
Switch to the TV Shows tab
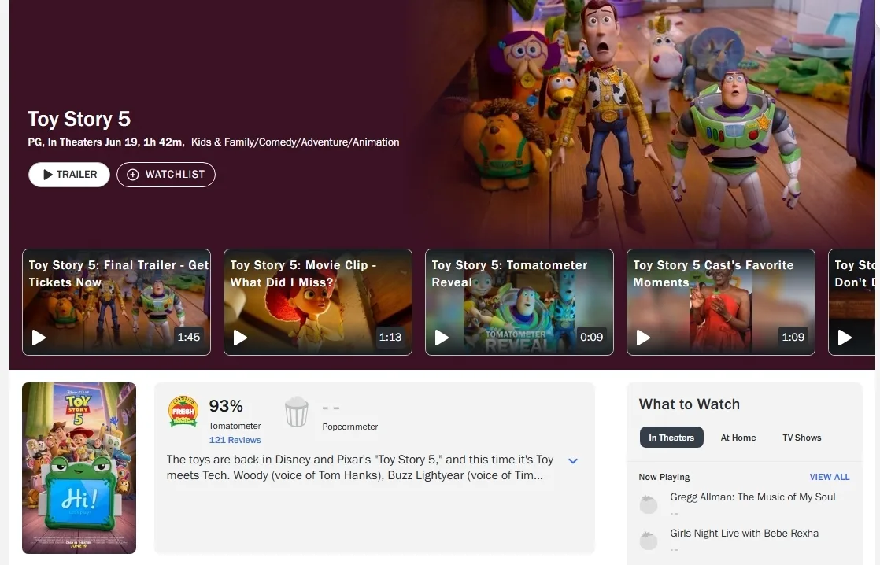tap(801, 438)
